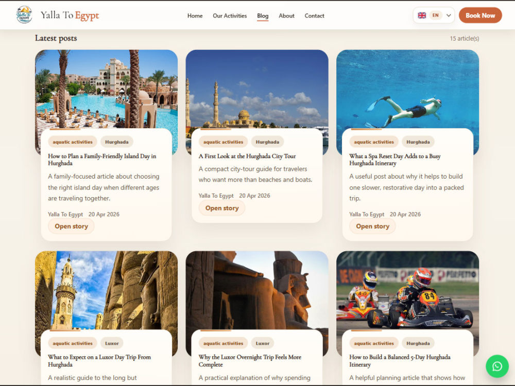Click Luxor tag on Luxor Overnight Trip post
The image size is (515, 386).
point(263,343)
